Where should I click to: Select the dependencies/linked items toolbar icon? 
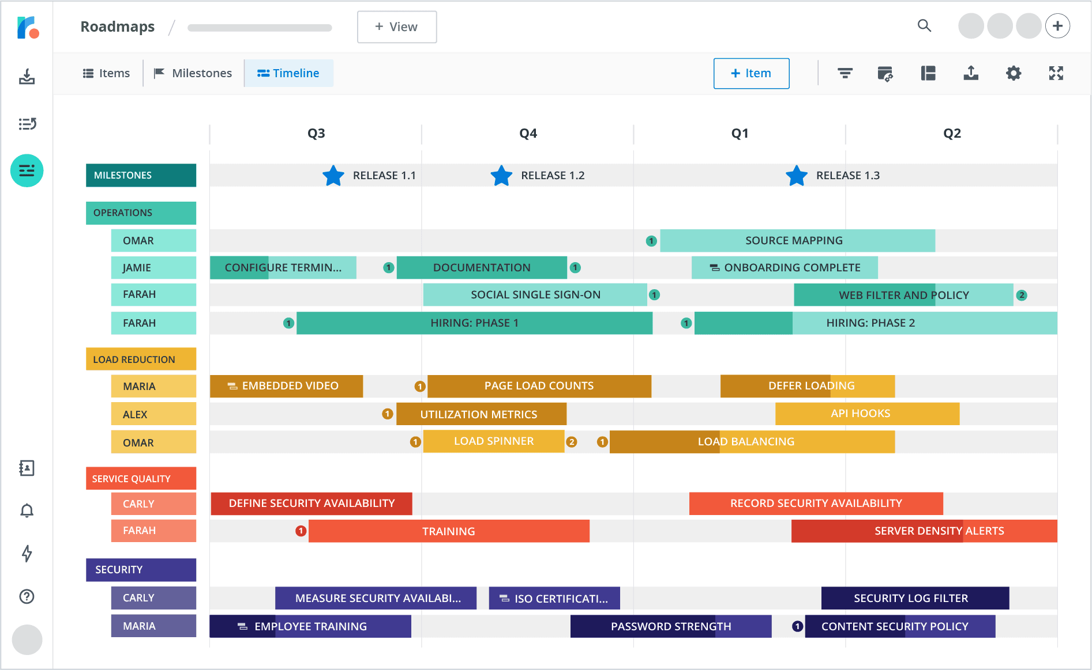(x=886, y=73)
